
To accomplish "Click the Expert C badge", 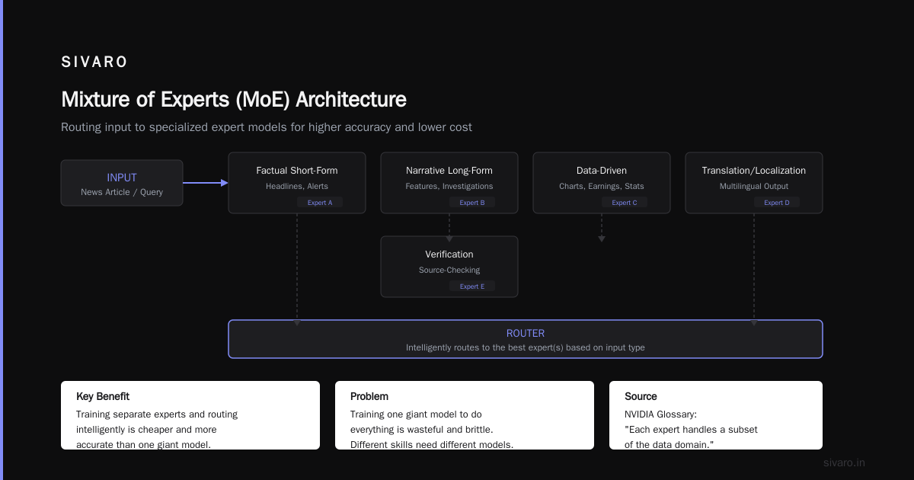I will (x=625, y=203).
